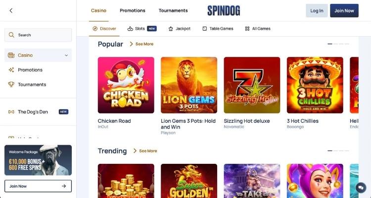Click the Log In button
371x198 pixels.
[317, 11]
